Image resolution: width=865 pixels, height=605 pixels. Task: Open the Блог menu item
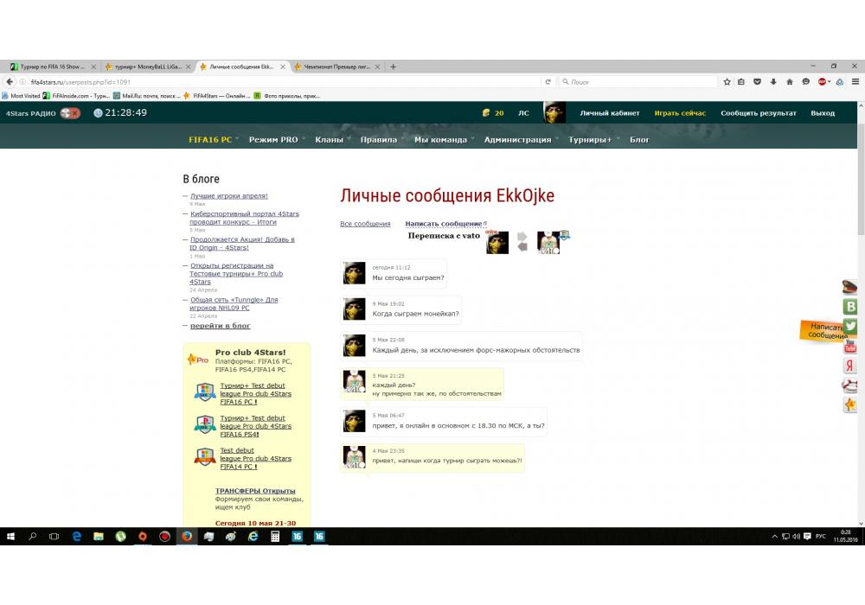point(639,139)
